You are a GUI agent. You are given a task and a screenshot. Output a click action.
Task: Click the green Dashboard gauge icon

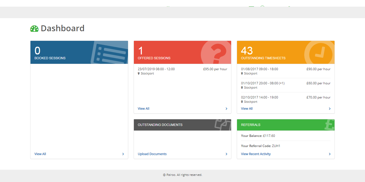pyautogui.click(x=34, y=29)
